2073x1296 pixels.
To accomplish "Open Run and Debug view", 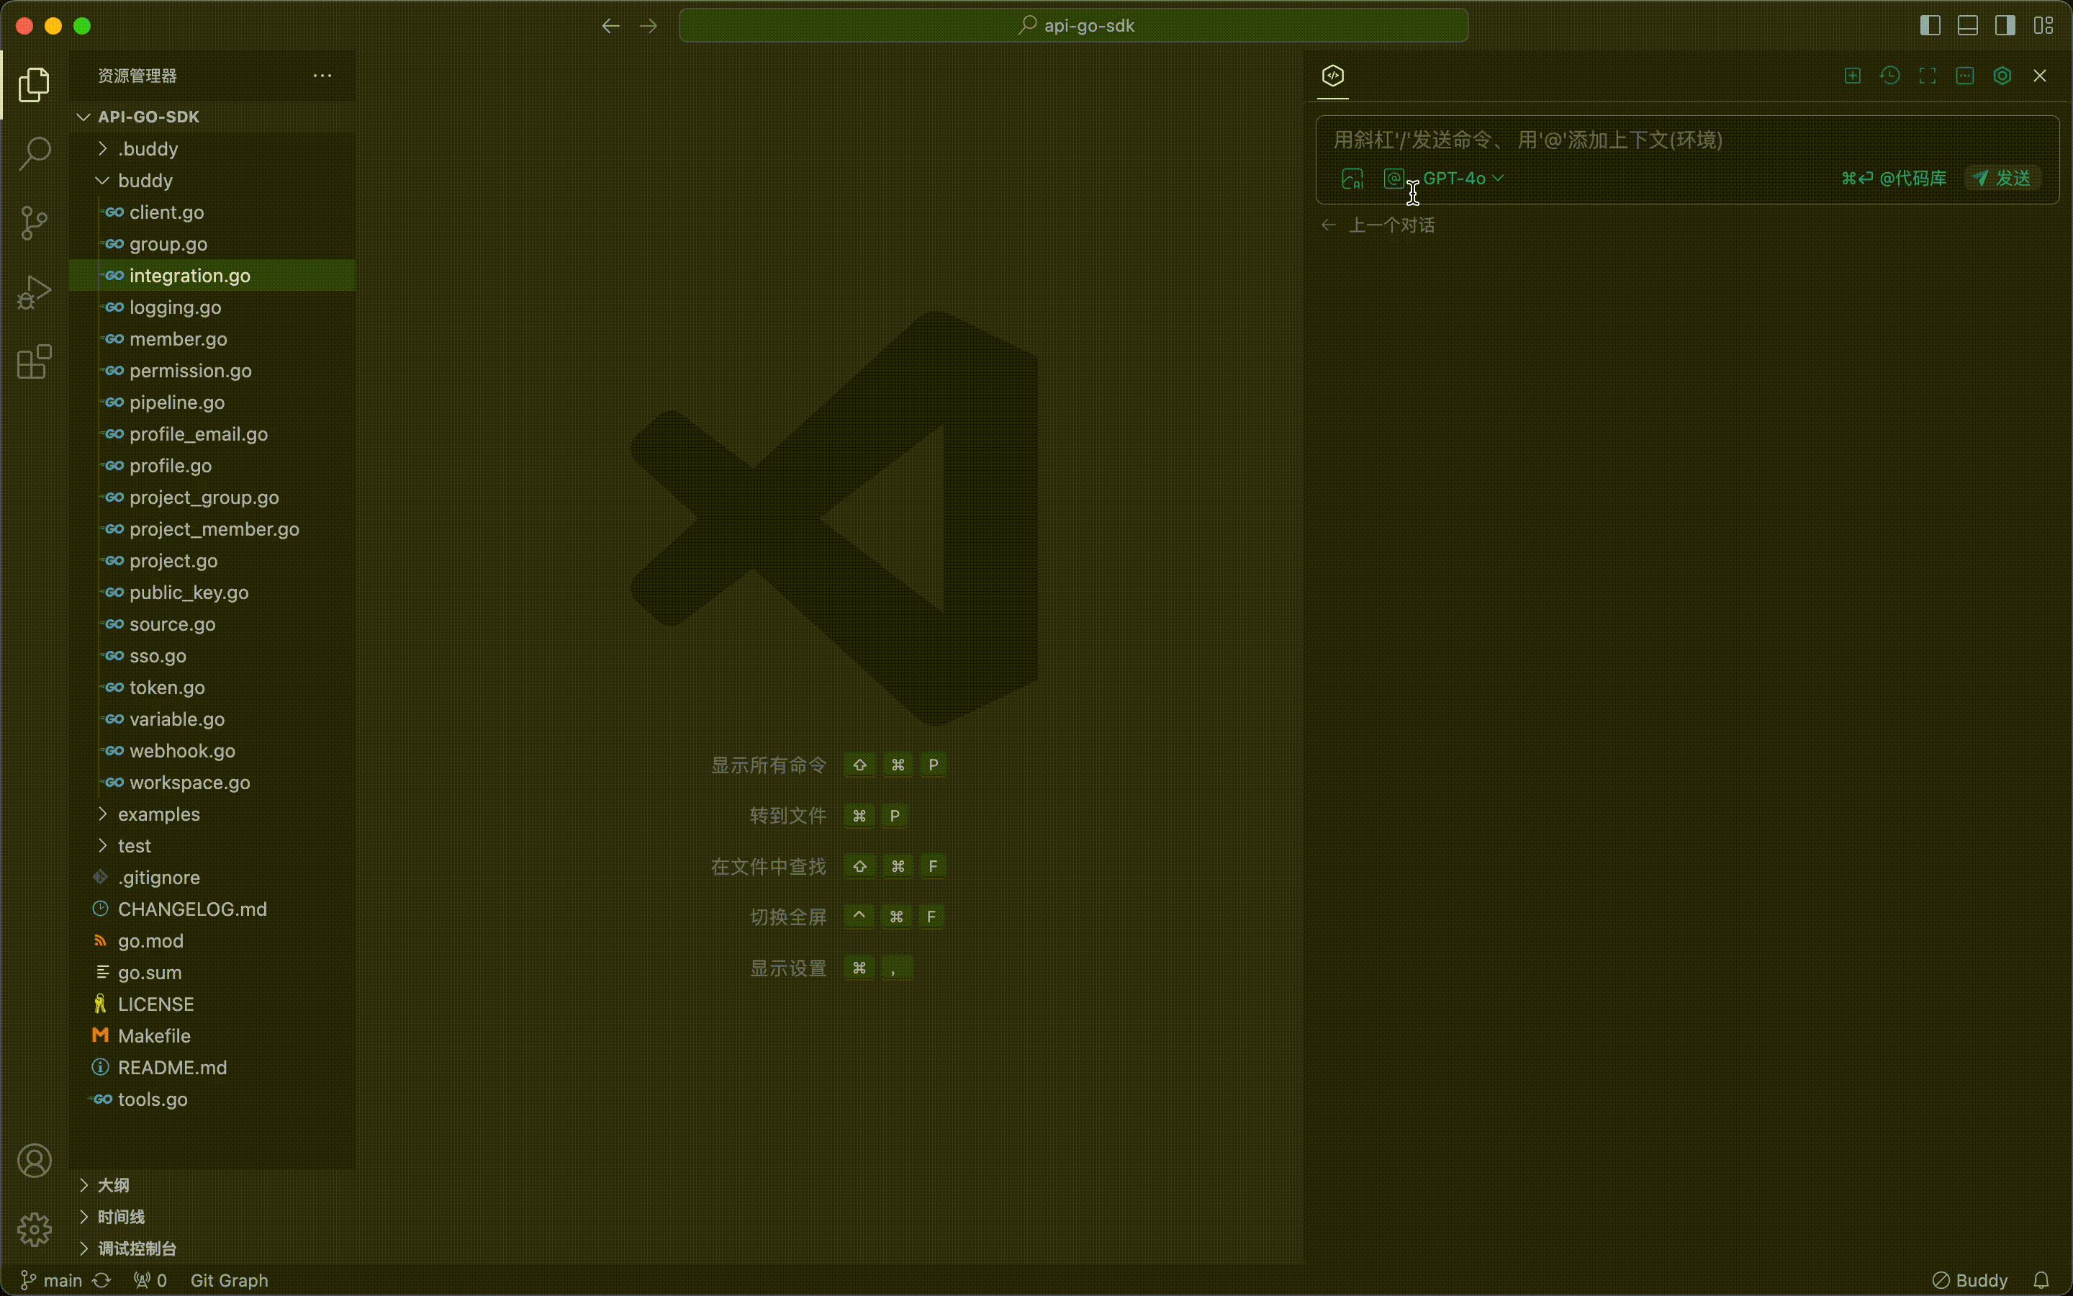I will coord(33,292).
